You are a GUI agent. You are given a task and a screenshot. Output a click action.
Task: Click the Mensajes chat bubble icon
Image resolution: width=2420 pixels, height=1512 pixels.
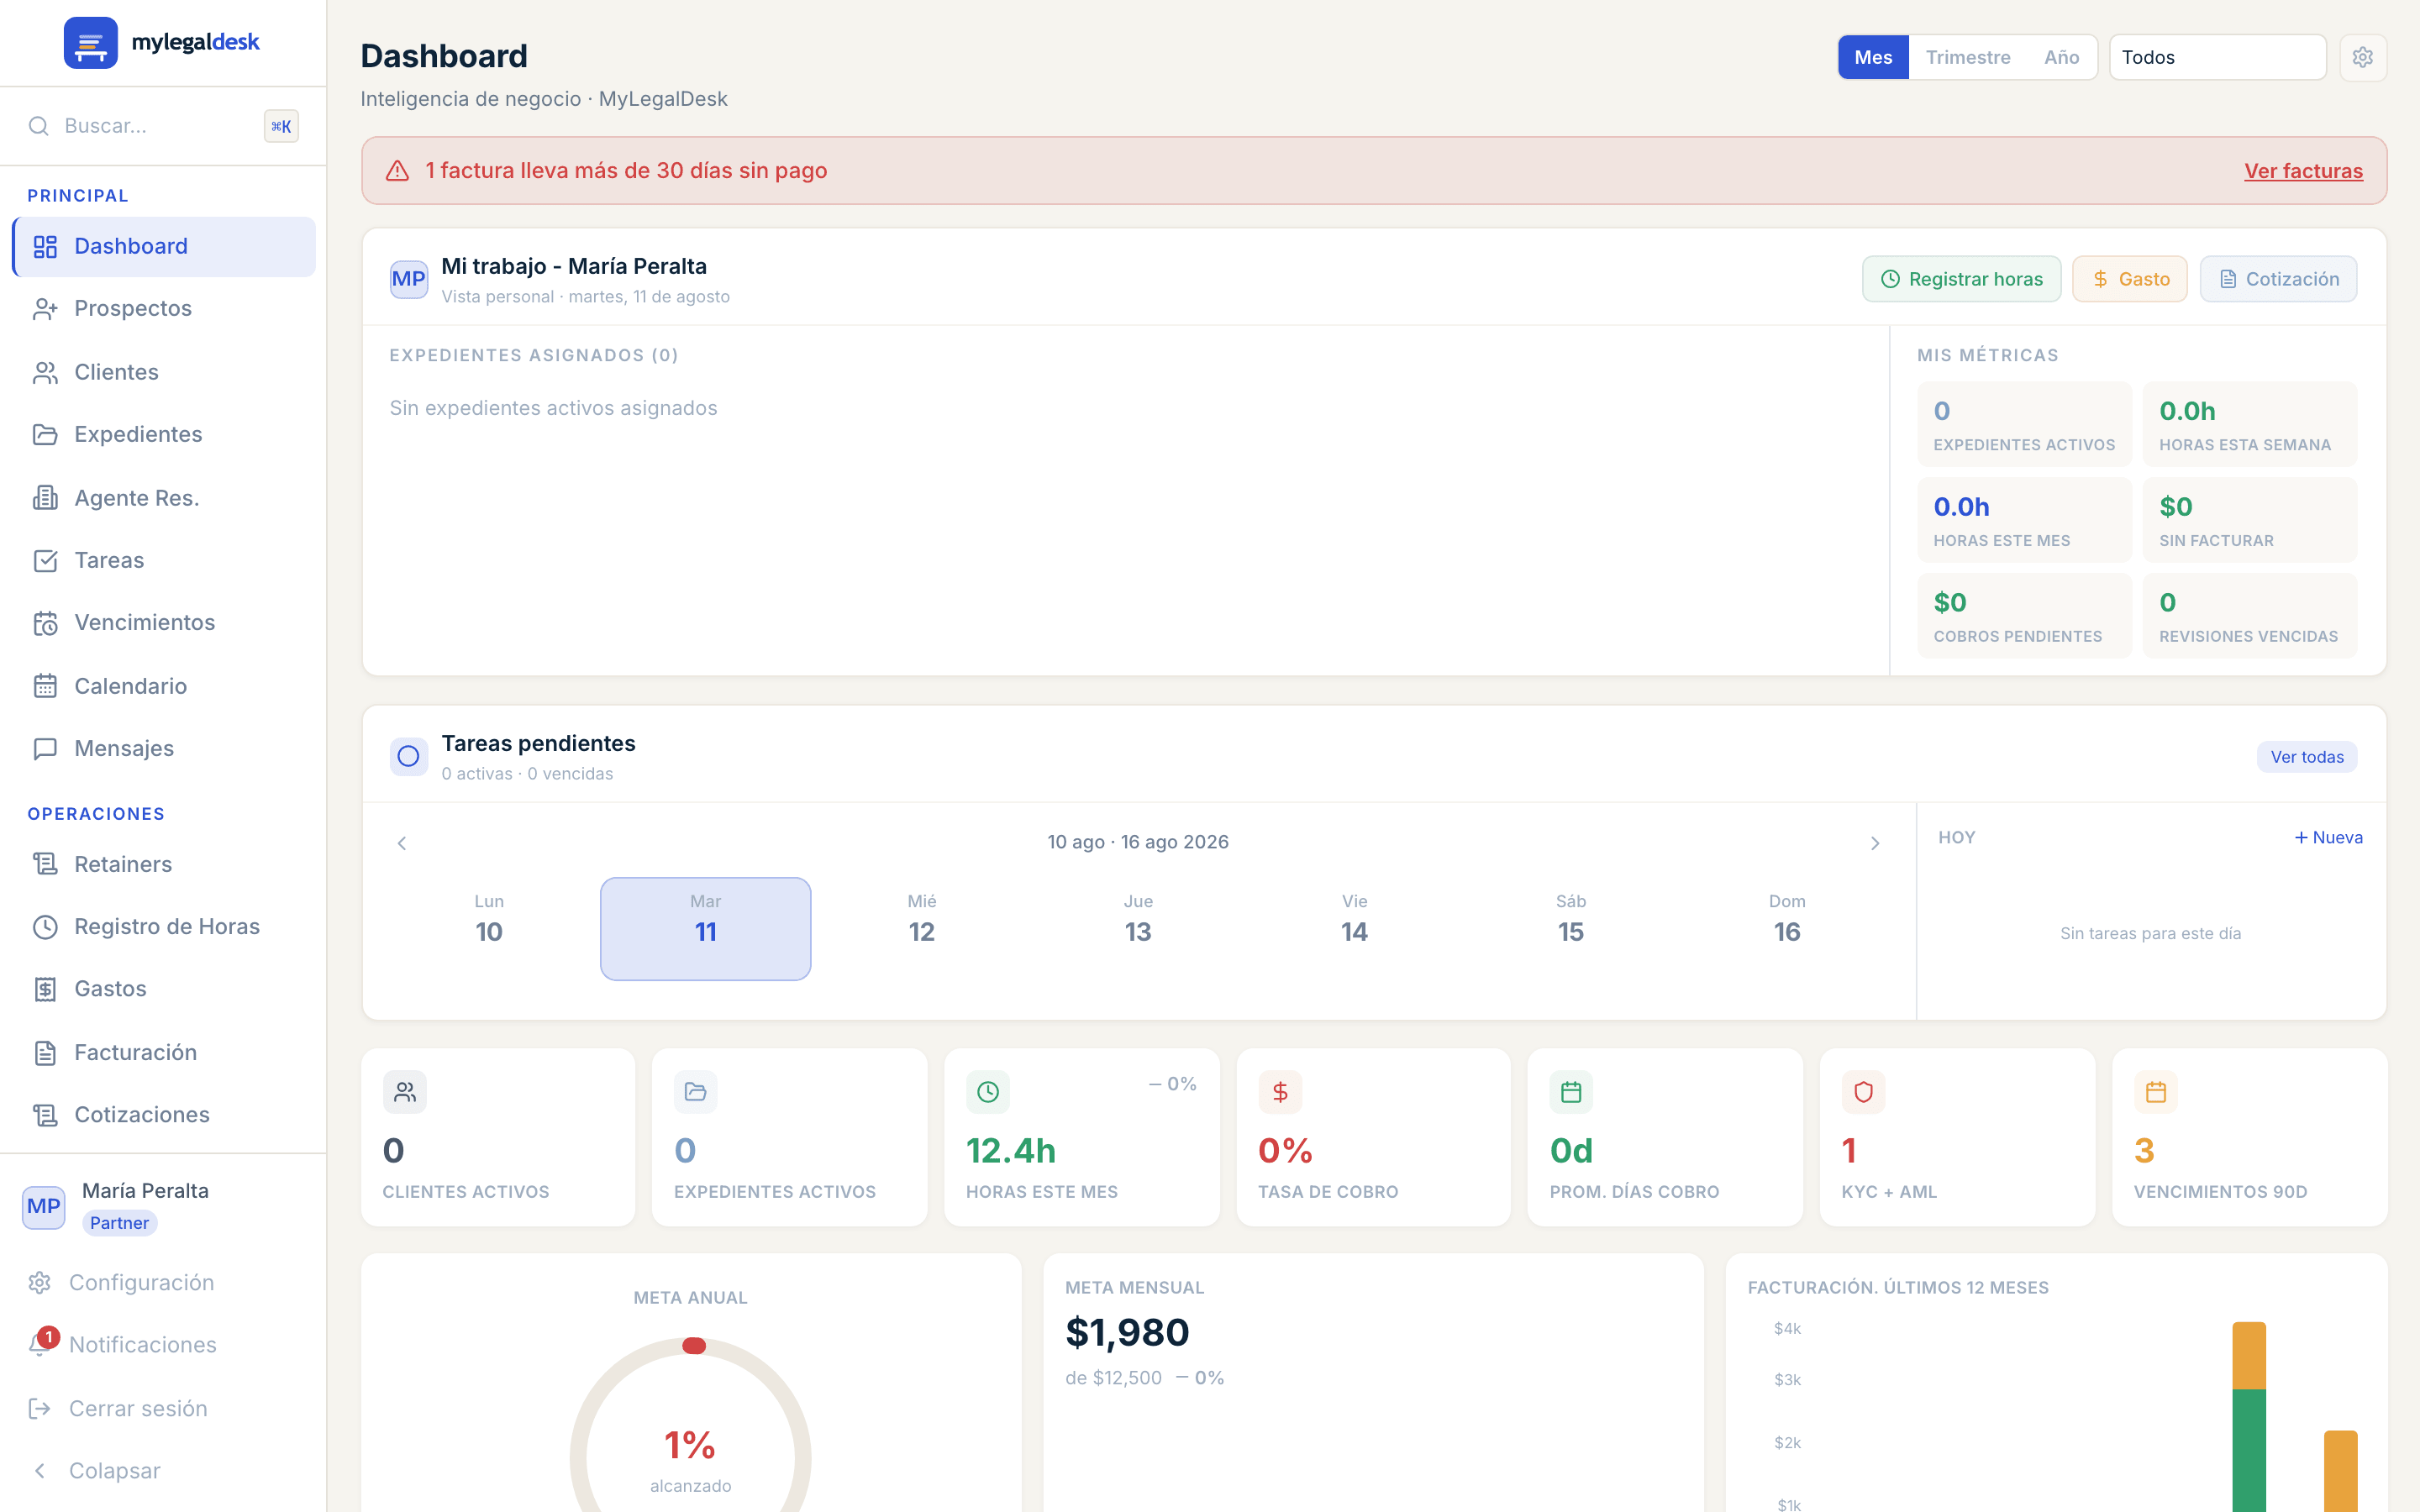tap(45, 748)
